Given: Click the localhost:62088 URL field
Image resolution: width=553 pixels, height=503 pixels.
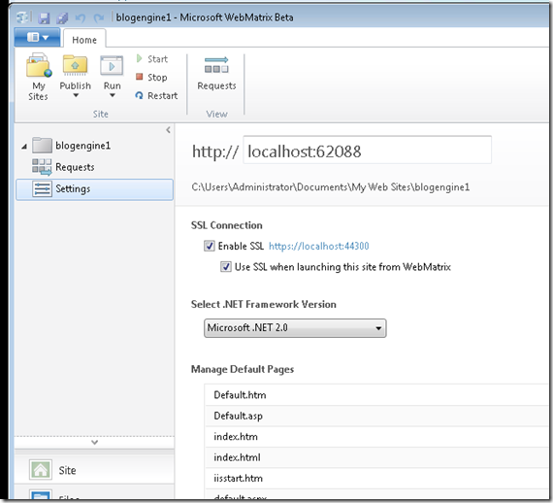Looking at the screenshot, I should coord(367,150).
